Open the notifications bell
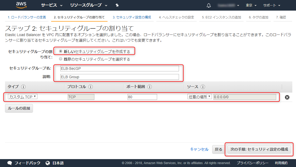 point(208,5)
